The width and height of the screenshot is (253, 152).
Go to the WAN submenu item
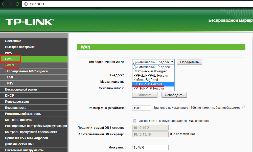pos(34,65)
